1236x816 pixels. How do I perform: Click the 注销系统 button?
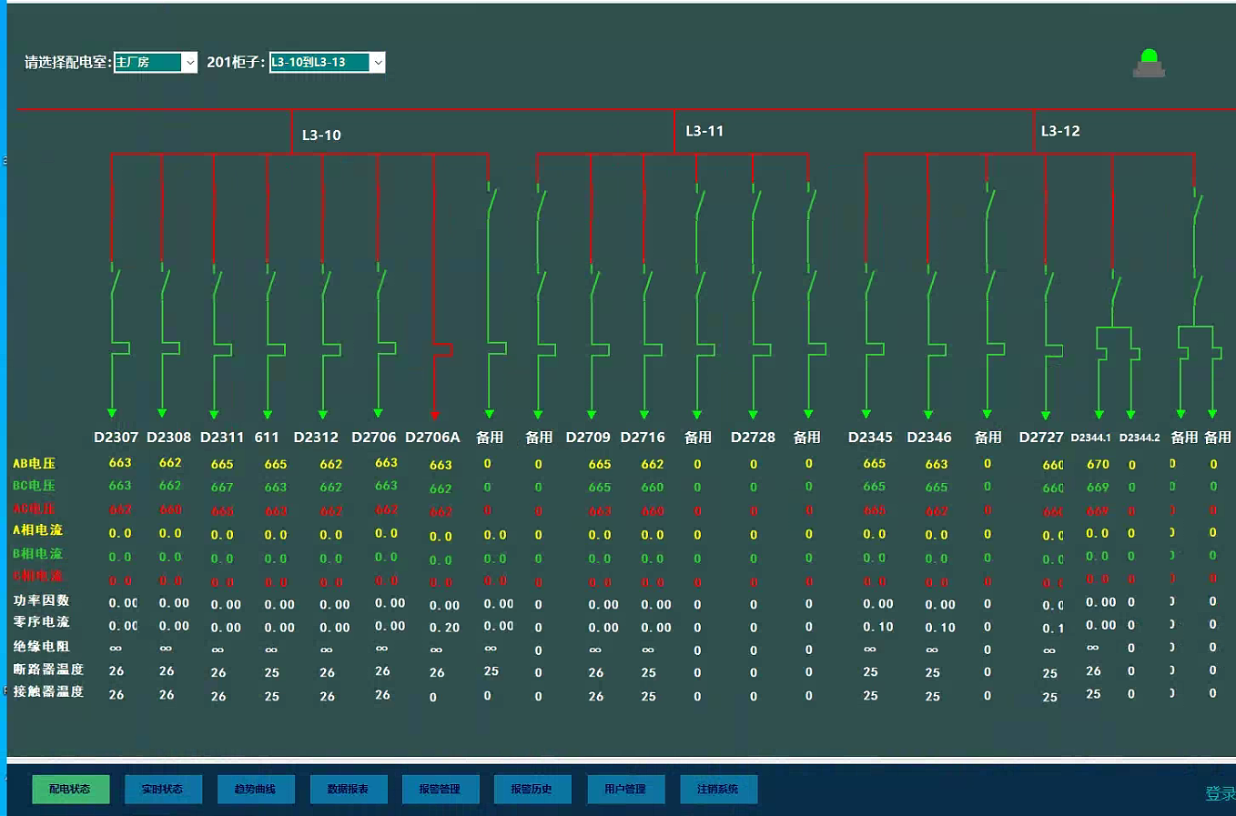point(717,789)
